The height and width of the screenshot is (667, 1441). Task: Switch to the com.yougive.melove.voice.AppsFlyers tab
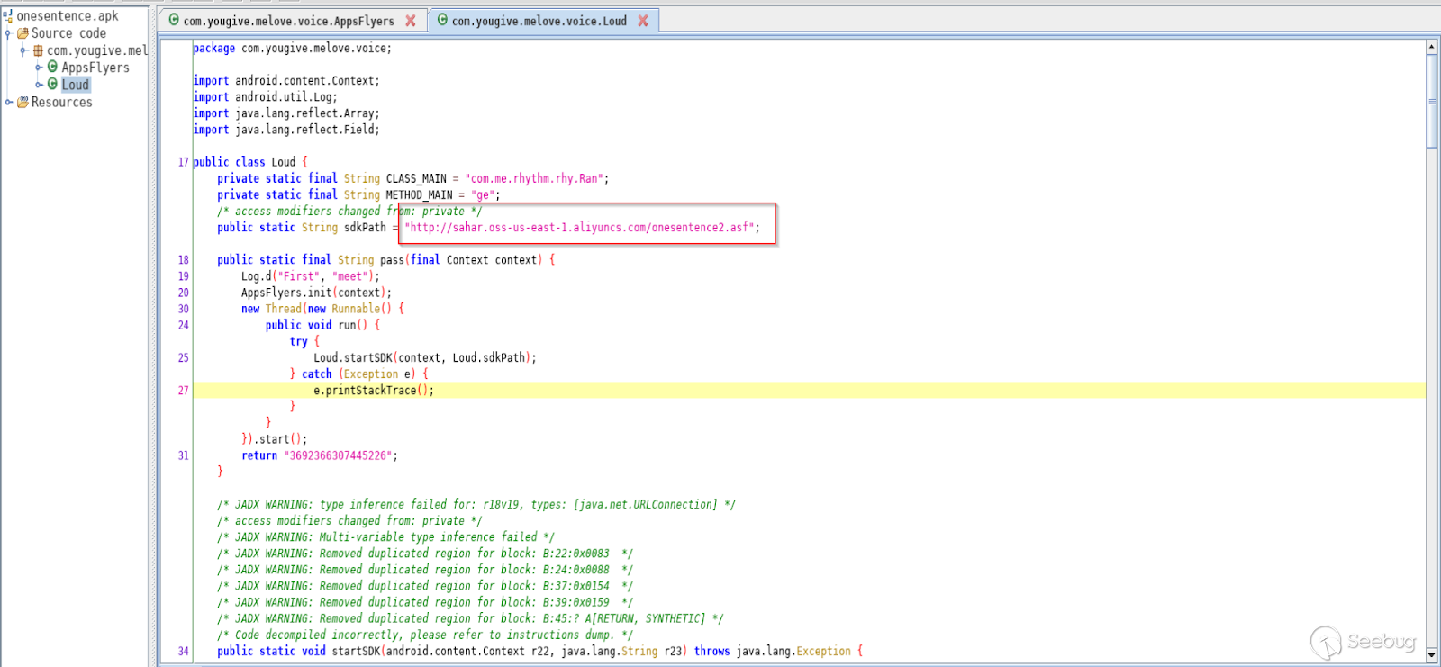[x=288, y=21]
